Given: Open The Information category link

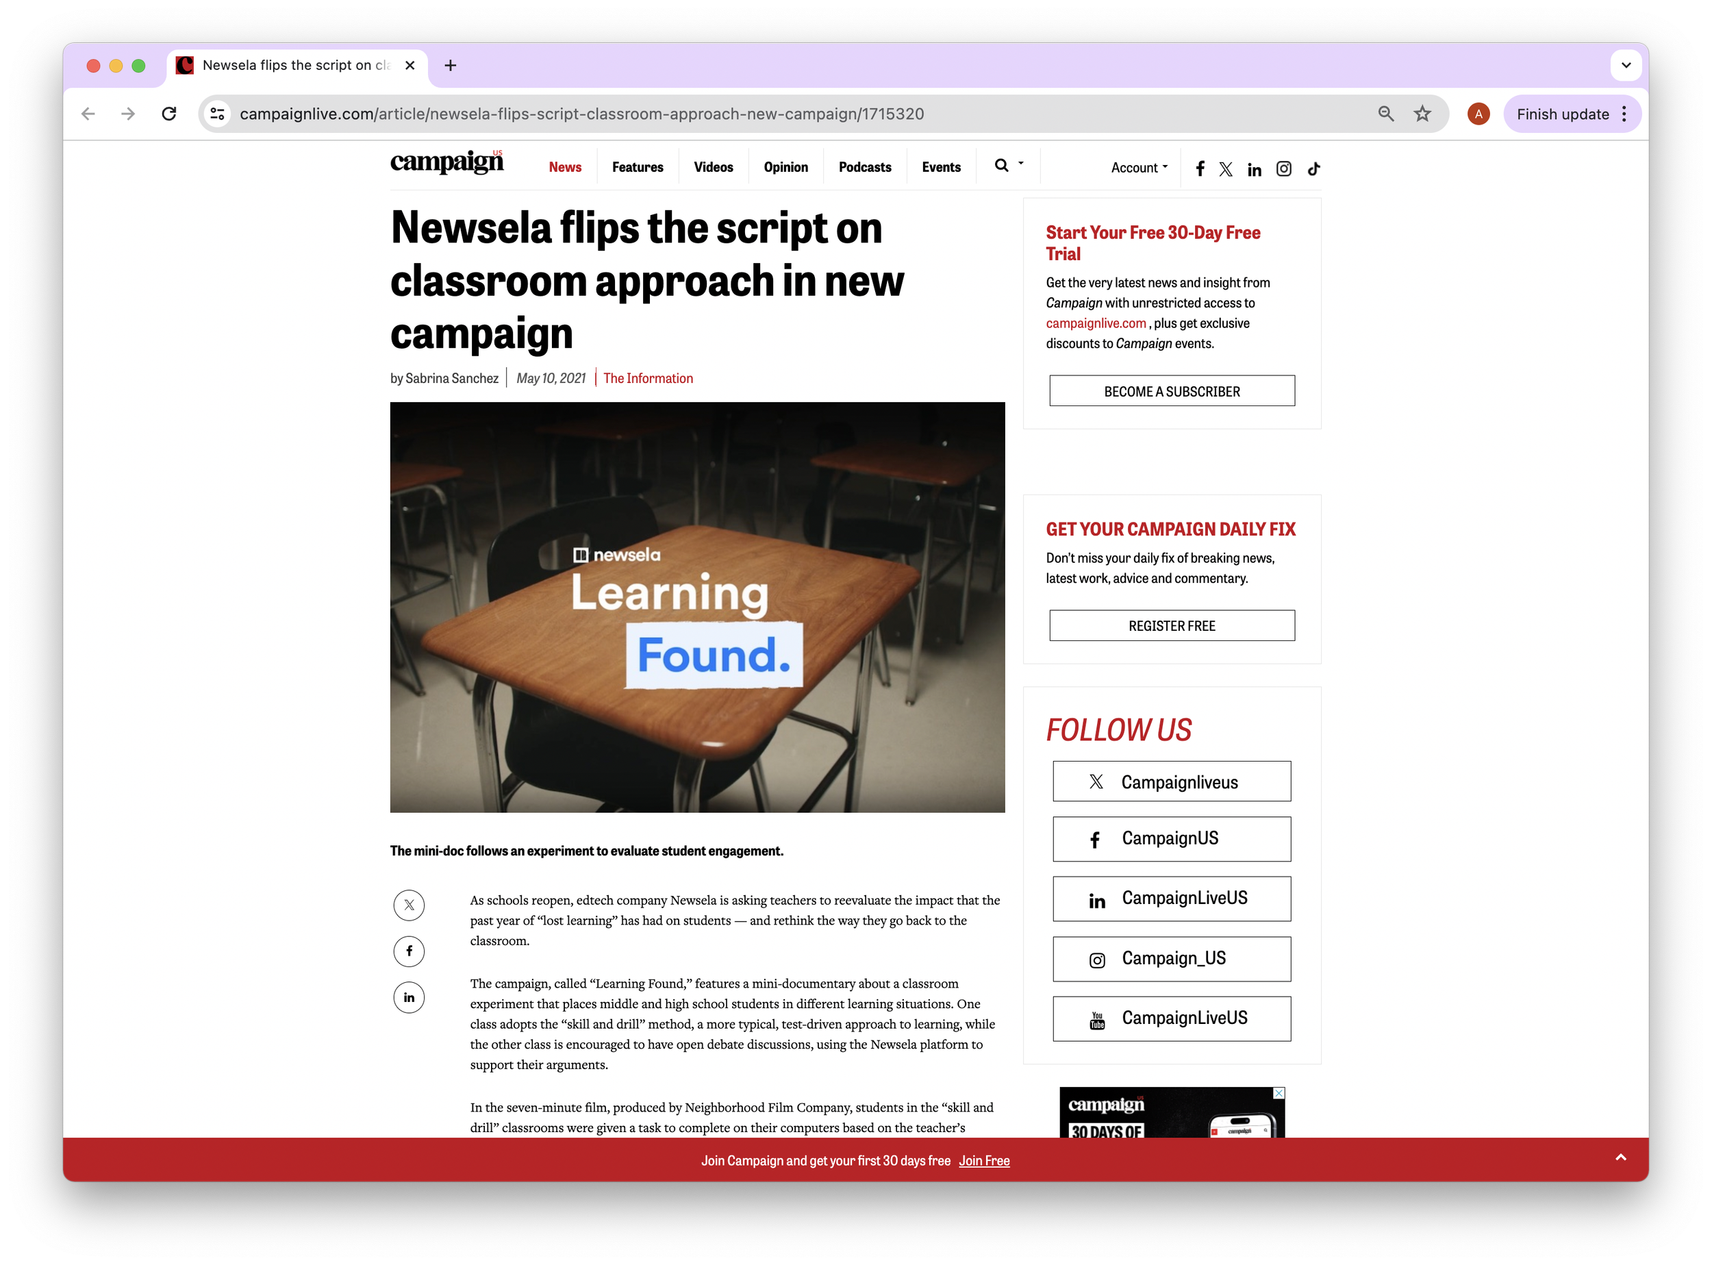Looking at the screenshot, I should coord(648,378).
